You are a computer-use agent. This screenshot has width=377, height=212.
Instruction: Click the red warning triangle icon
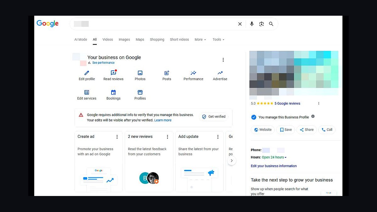point(81,115)
